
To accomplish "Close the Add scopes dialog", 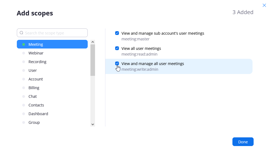I will click(264, 5).
